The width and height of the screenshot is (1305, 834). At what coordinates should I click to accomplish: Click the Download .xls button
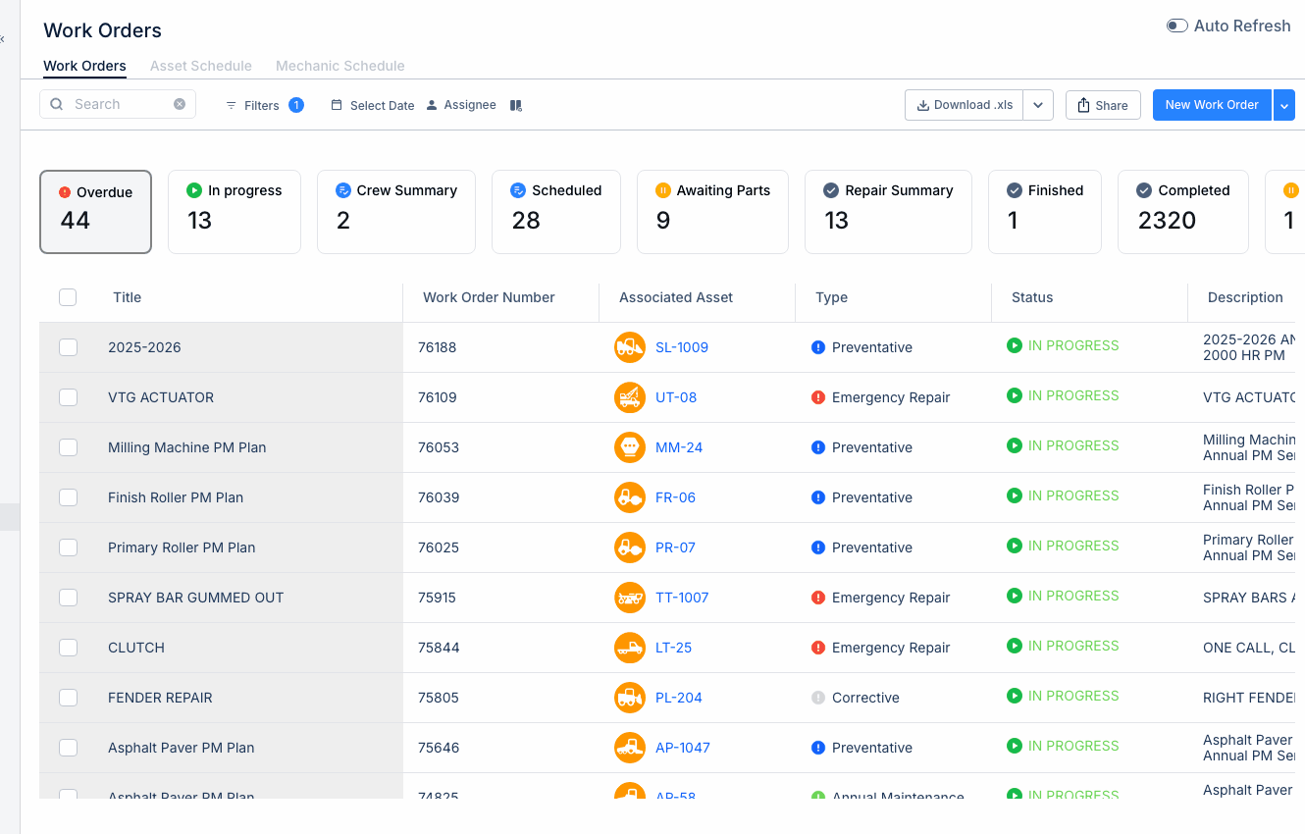point(965,105)
